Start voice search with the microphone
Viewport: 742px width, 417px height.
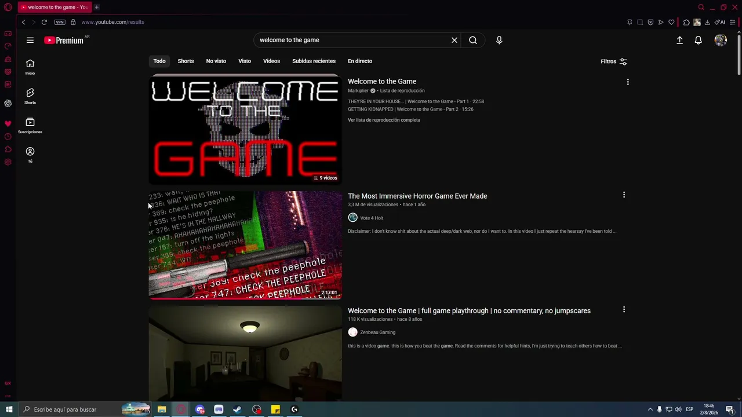pos(499,40)
